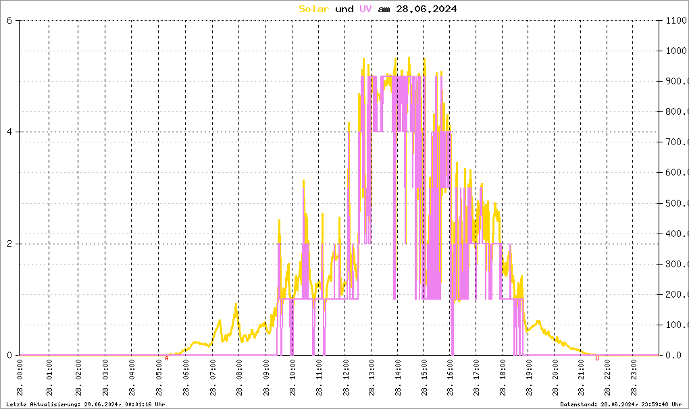The image size is (689, 409).
Task: Click the left axis label '6'
Action: (x=9, y=20)
